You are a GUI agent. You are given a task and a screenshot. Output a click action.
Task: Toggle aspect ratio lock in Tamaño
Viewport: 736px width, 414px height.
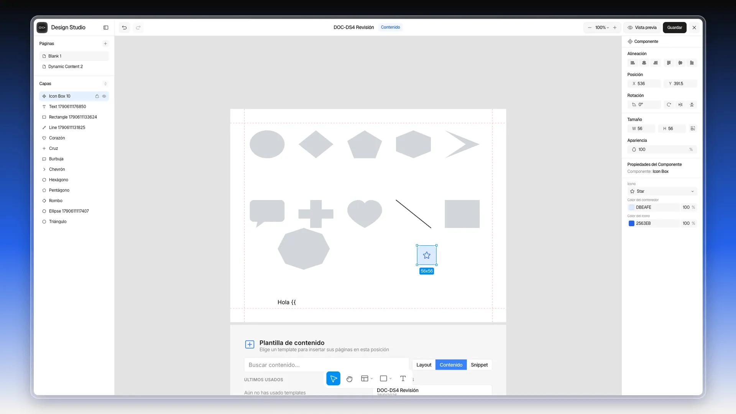tap(693, 128)
